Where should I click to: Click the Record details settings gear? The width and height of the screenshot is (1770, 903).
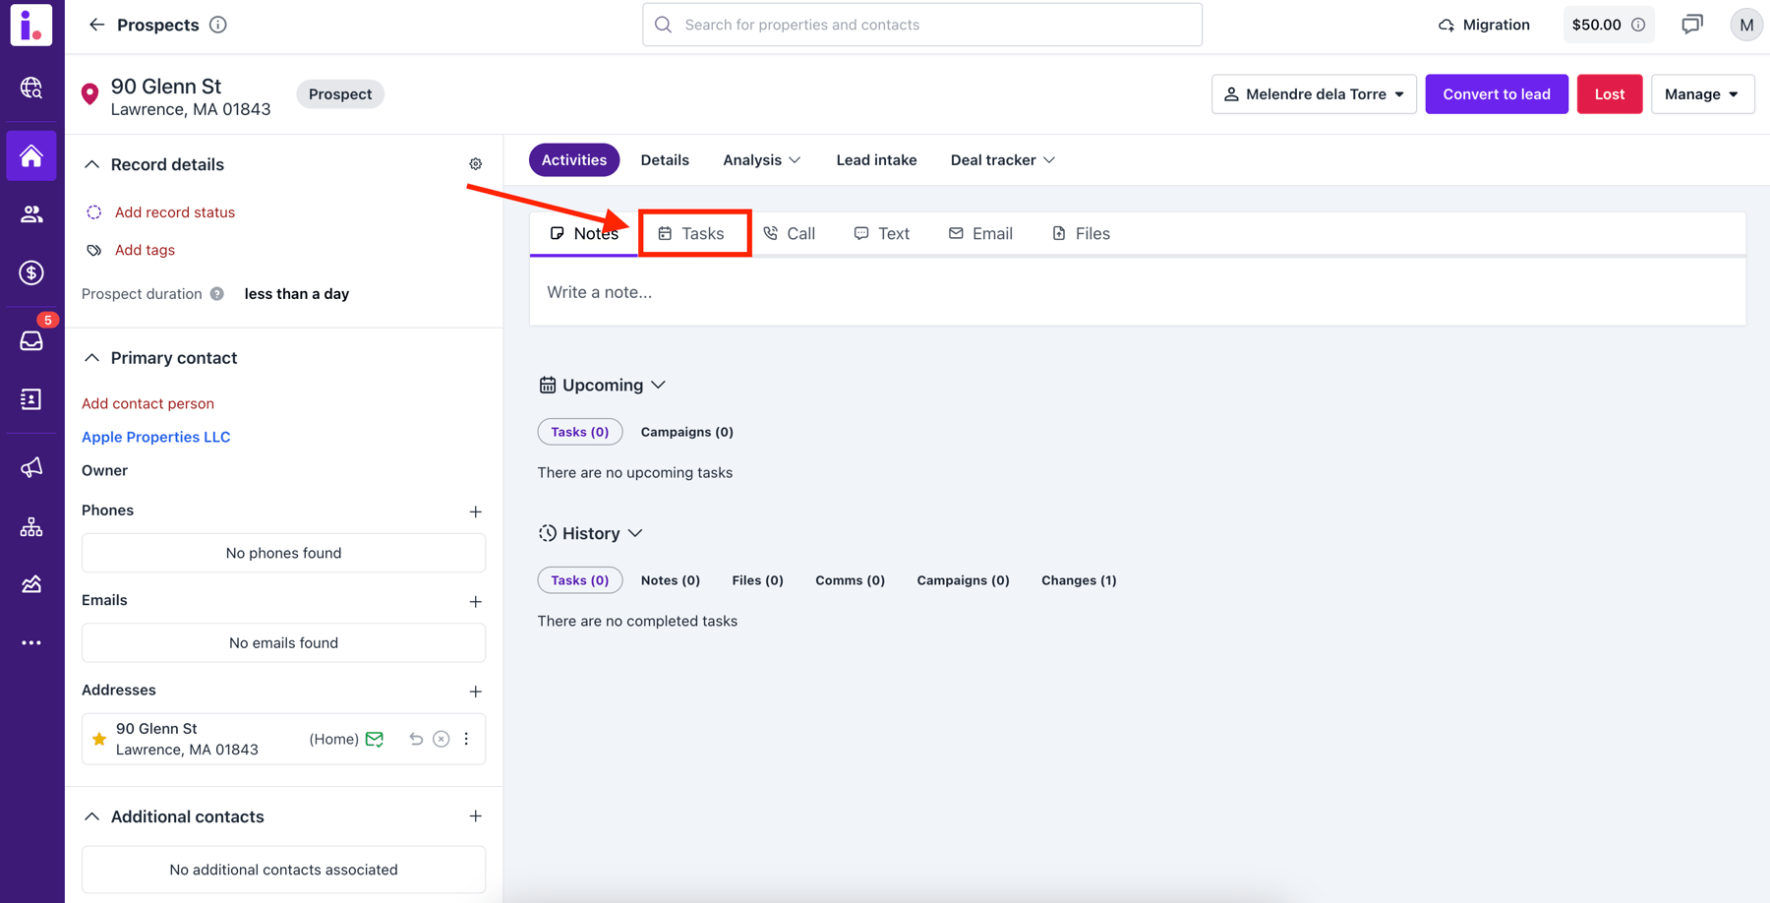click(476, 164)
